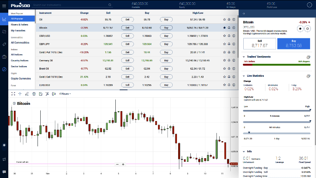316x178 pixels.
Task: Click the chart fullscreen expand icon
Action: [x=13, y=94]
